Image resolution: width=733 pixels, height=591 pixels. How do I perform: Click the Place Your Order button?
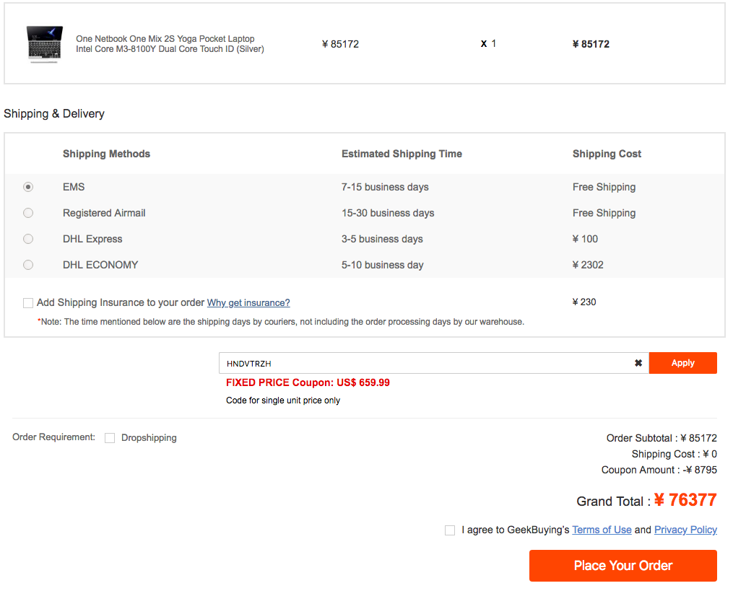[x=623, y=566]
